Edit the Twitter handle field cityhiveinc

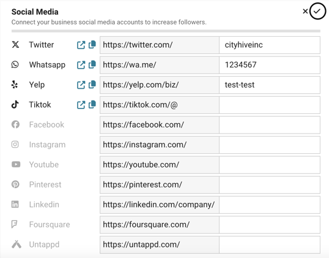tap(270, 45)
